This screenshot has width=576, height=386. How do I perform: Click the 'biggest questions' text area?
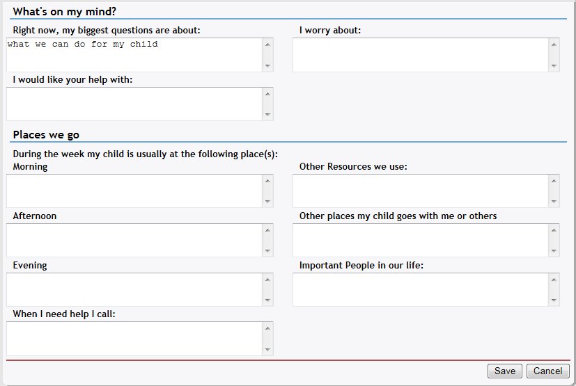134,55
